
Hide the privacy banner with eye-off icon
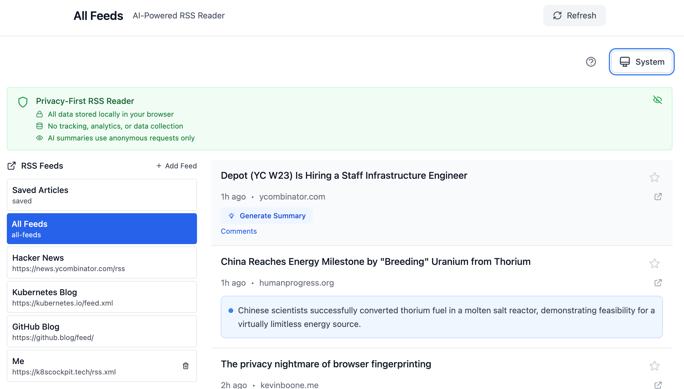click(657, 100)
